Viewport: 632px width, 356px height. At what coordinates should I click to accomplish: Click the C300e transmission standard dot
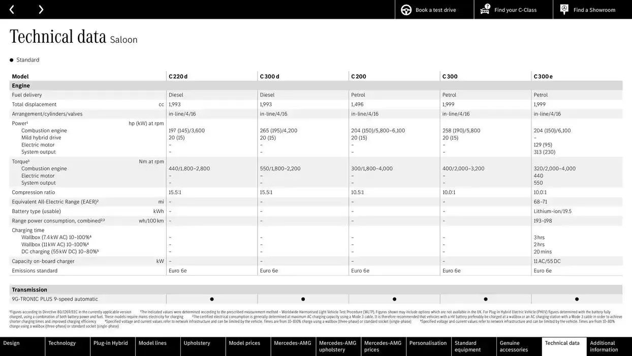pyautogui.click(x=576, y=299)
